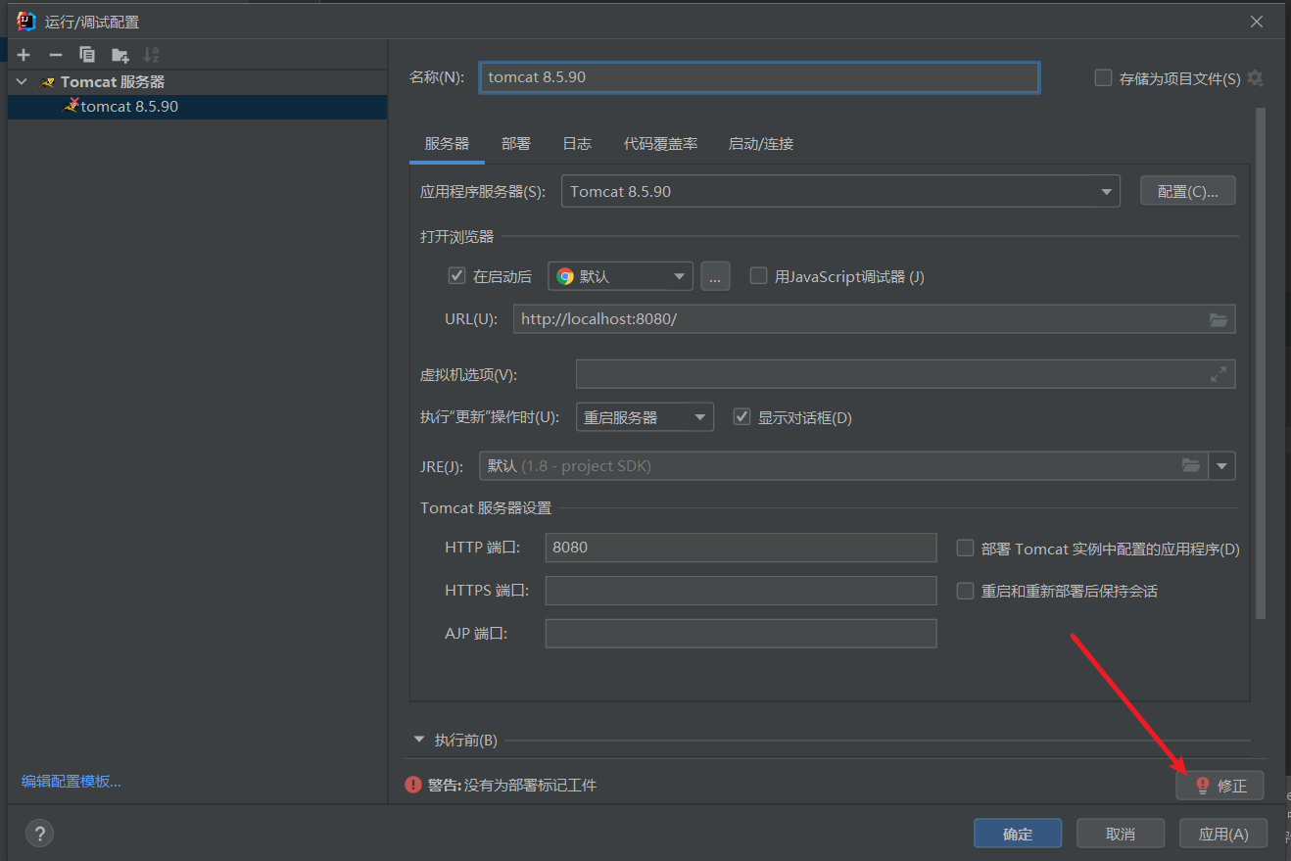Open the help question mark button
Screen dimensions: 1291x861
point(39,834)
